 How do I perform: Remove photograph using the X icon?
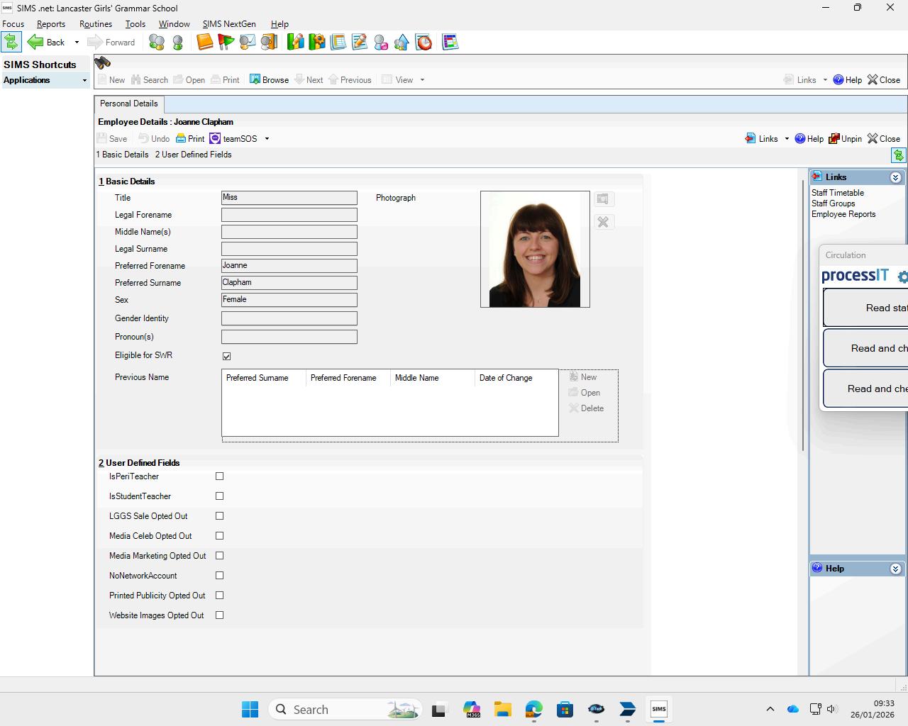tap(603, 222)
